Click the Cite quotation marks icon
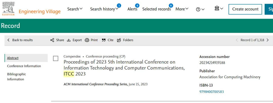The width and height of the screenshot is (273, 103). tap(104, 40)
